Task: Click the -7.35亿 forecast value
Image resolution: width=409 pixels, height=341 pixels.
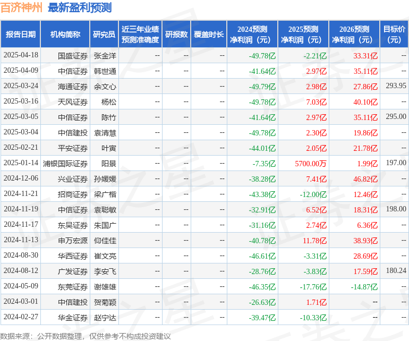Action: point(264,164)
